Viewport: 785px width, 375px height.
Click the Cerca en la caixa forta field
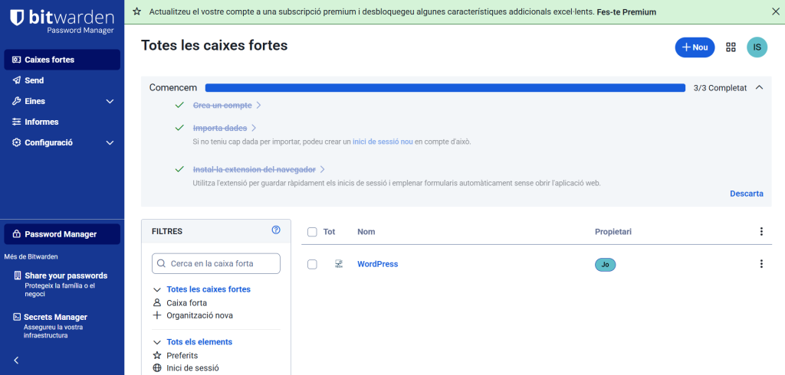point(216,263)
